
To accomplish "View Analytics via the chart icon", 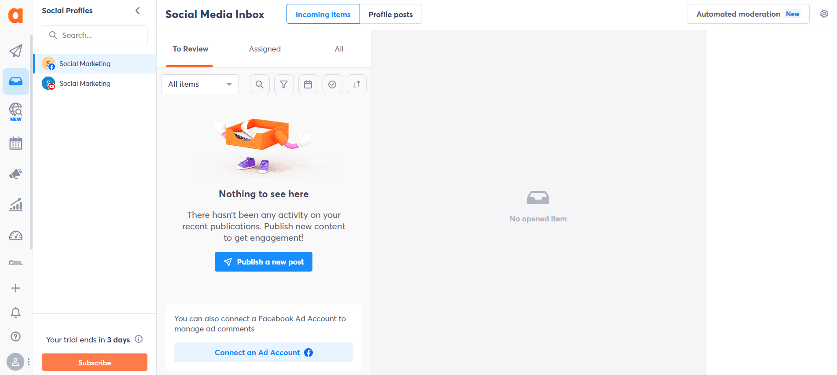I will [x=15, y=204].
